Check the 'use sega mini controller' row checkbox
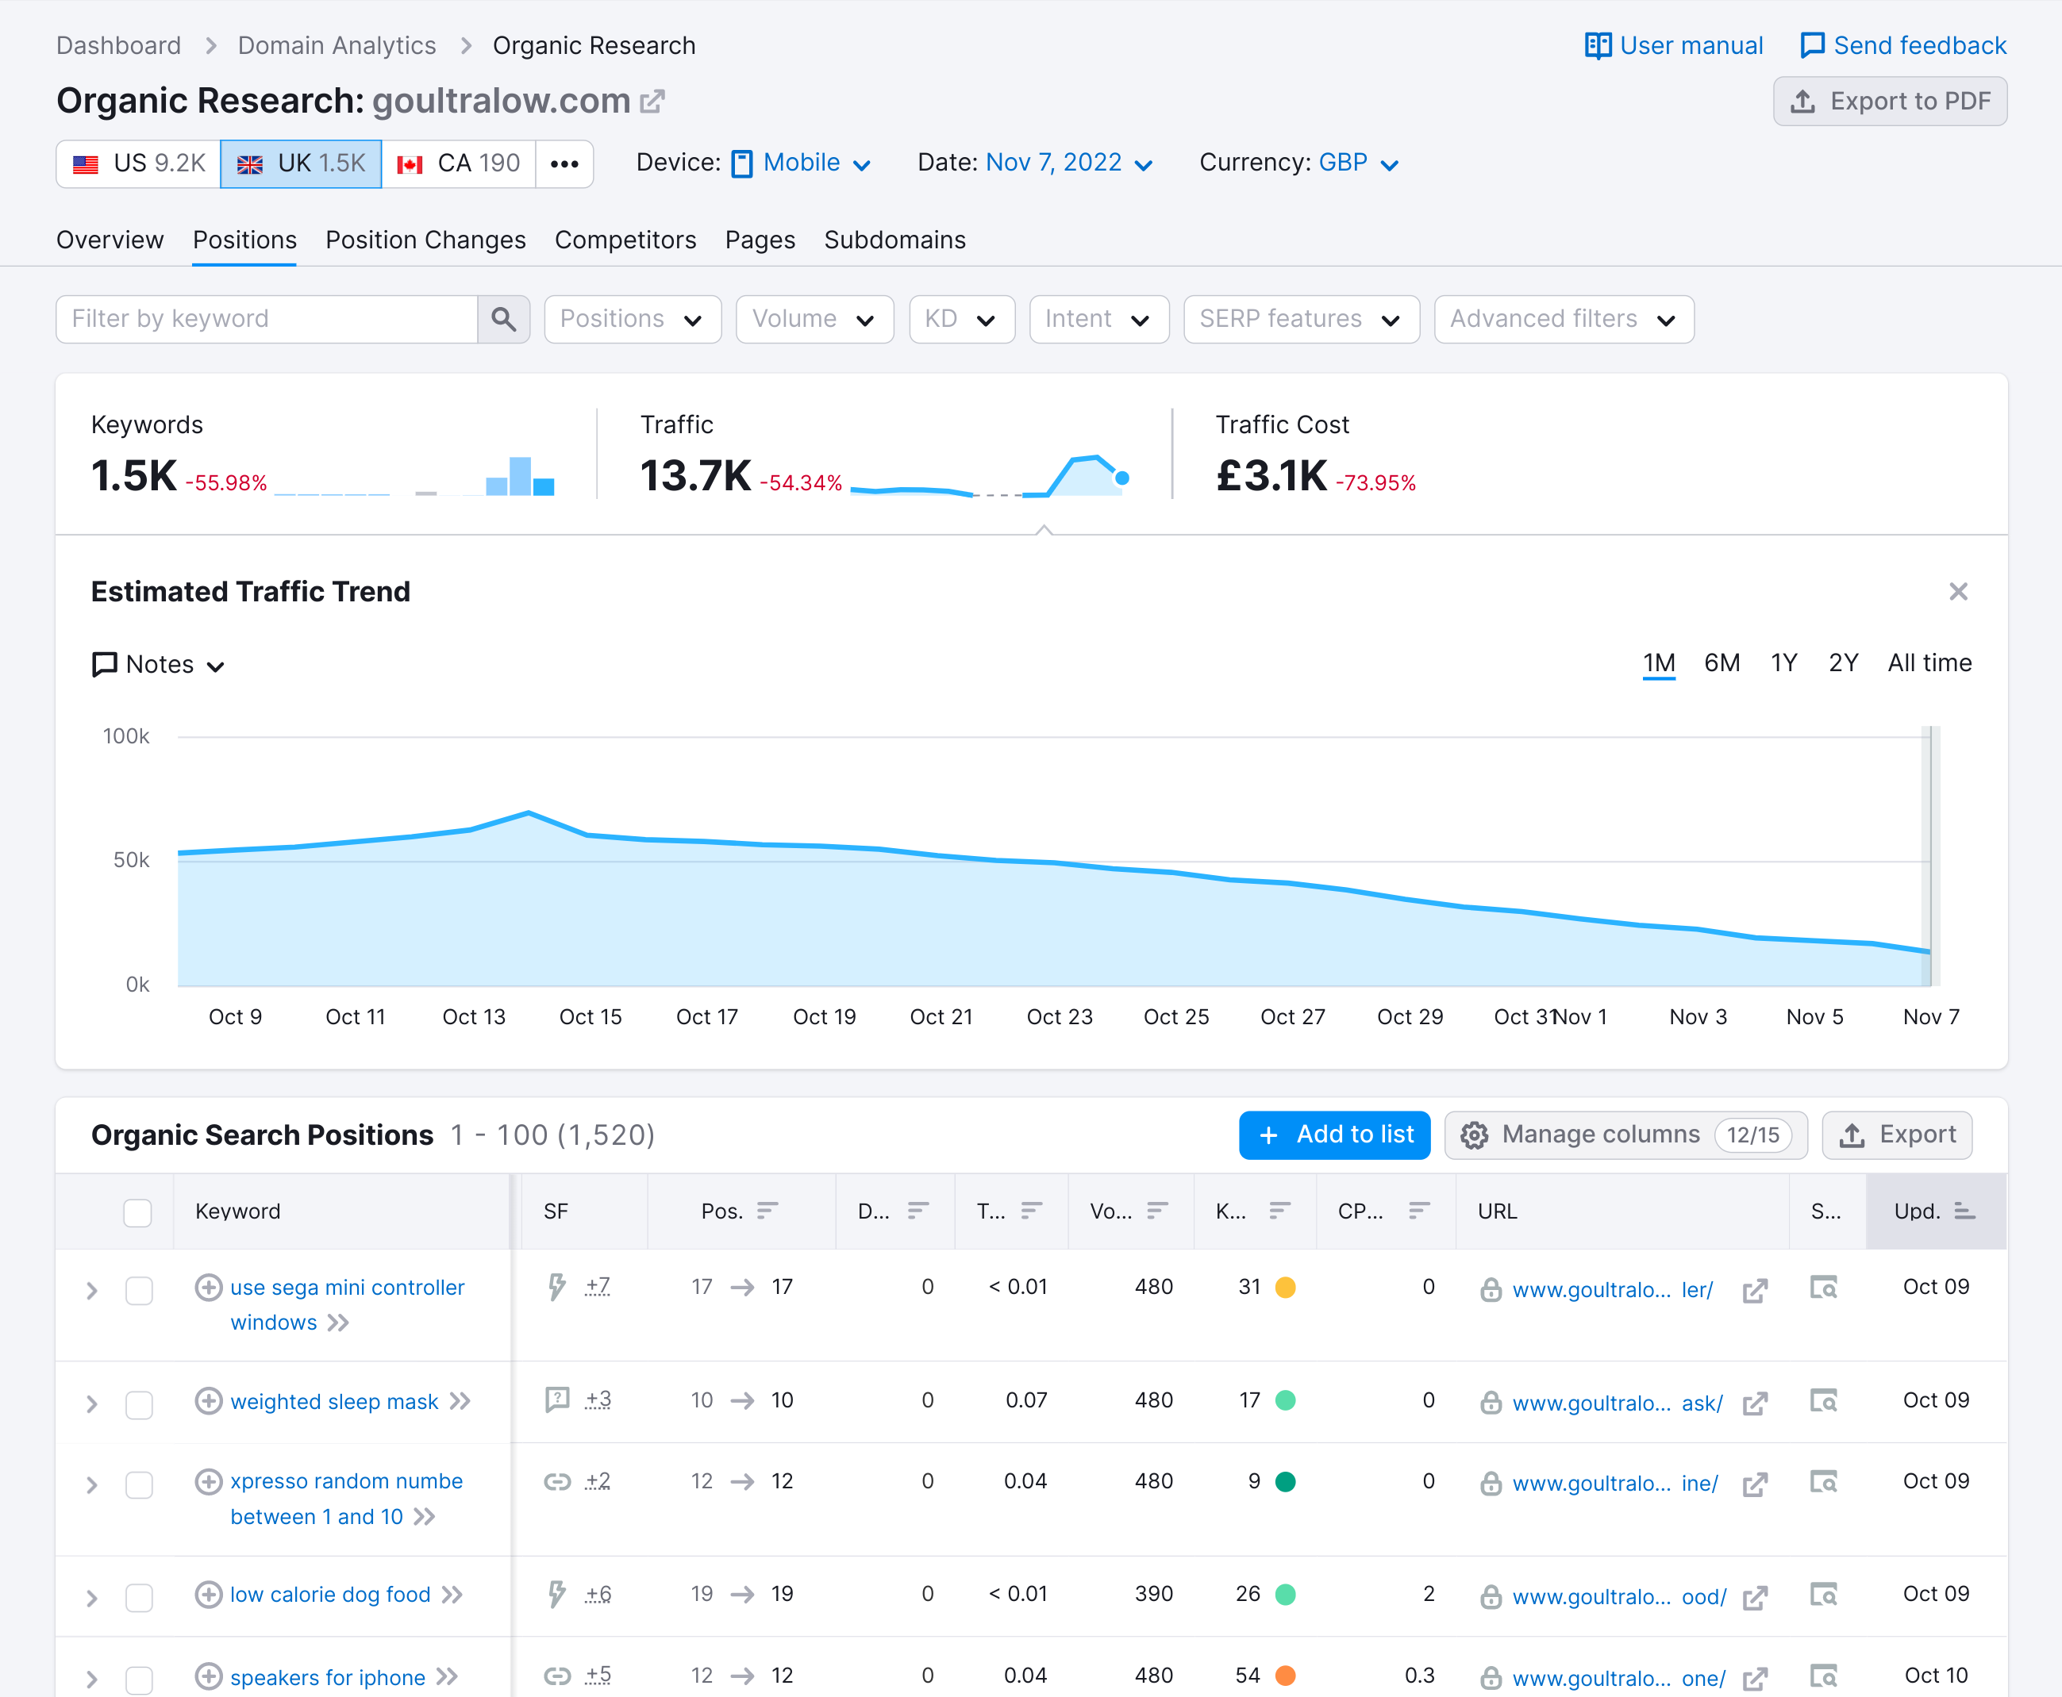Screen dimensions: 2062x1697 point(140,1292)
